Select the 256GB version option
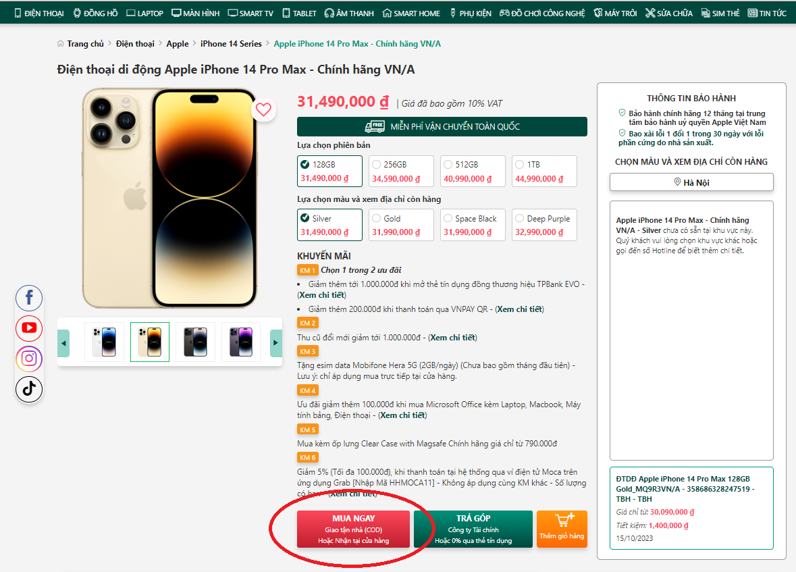Screen dimensions: 796x572 (x=401, y=171)
